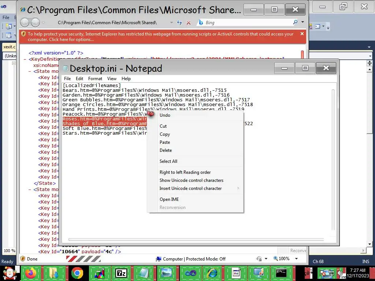
Task: Click the Internet Explorer Forward arrow button
Action: pos(36,22)
